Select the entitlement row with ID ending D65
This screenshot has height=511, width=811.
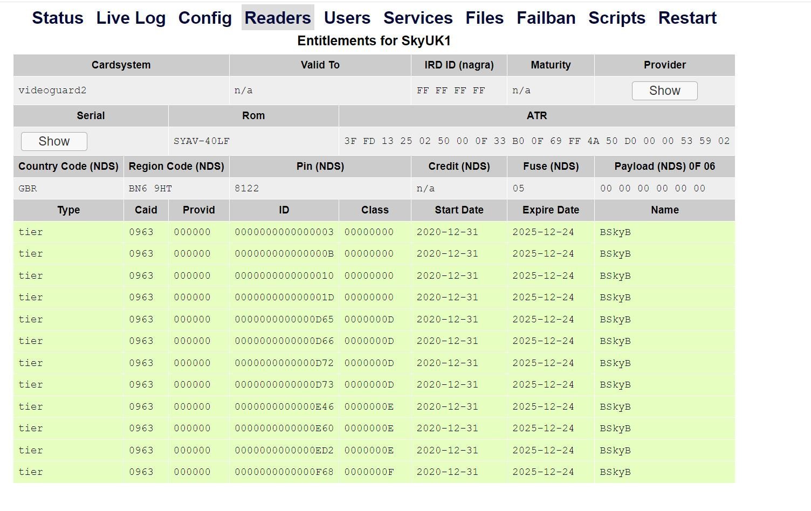(x=284, y=320)
